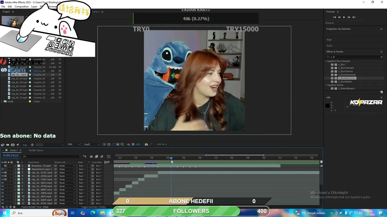
Task: Select the Comp 1 timeline tab
Action: tap(14, 150)
